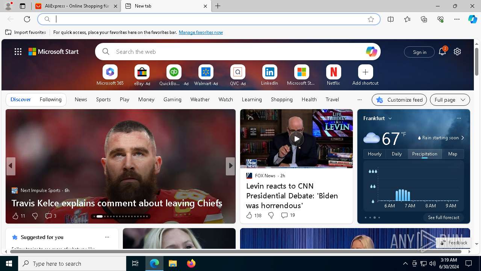Open the Sports feed tab

pyautogui.click(x=103, y=99)
